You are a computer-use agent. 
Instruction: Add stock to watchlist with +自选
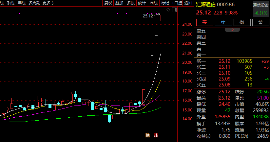[x=177, y=3]
